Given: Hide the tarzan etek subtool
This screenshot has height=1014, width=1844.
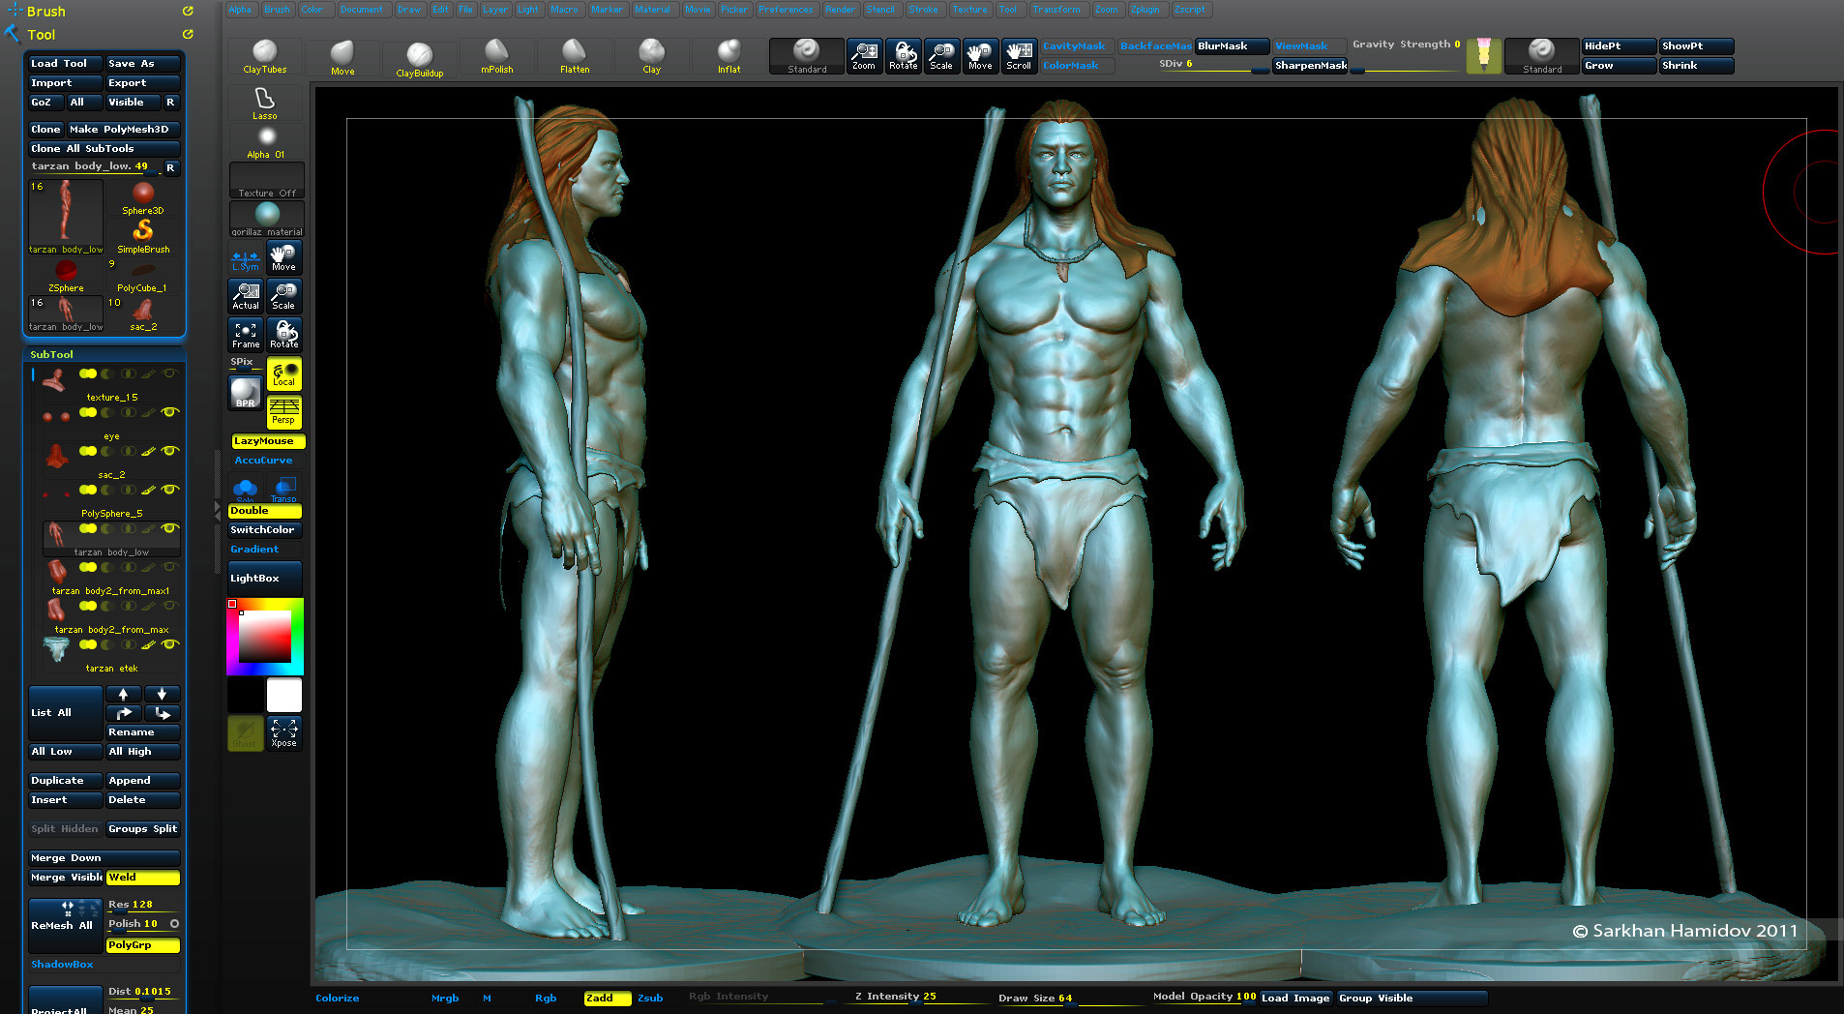Looking at the screenshot, I should click(x=170, y=644).
